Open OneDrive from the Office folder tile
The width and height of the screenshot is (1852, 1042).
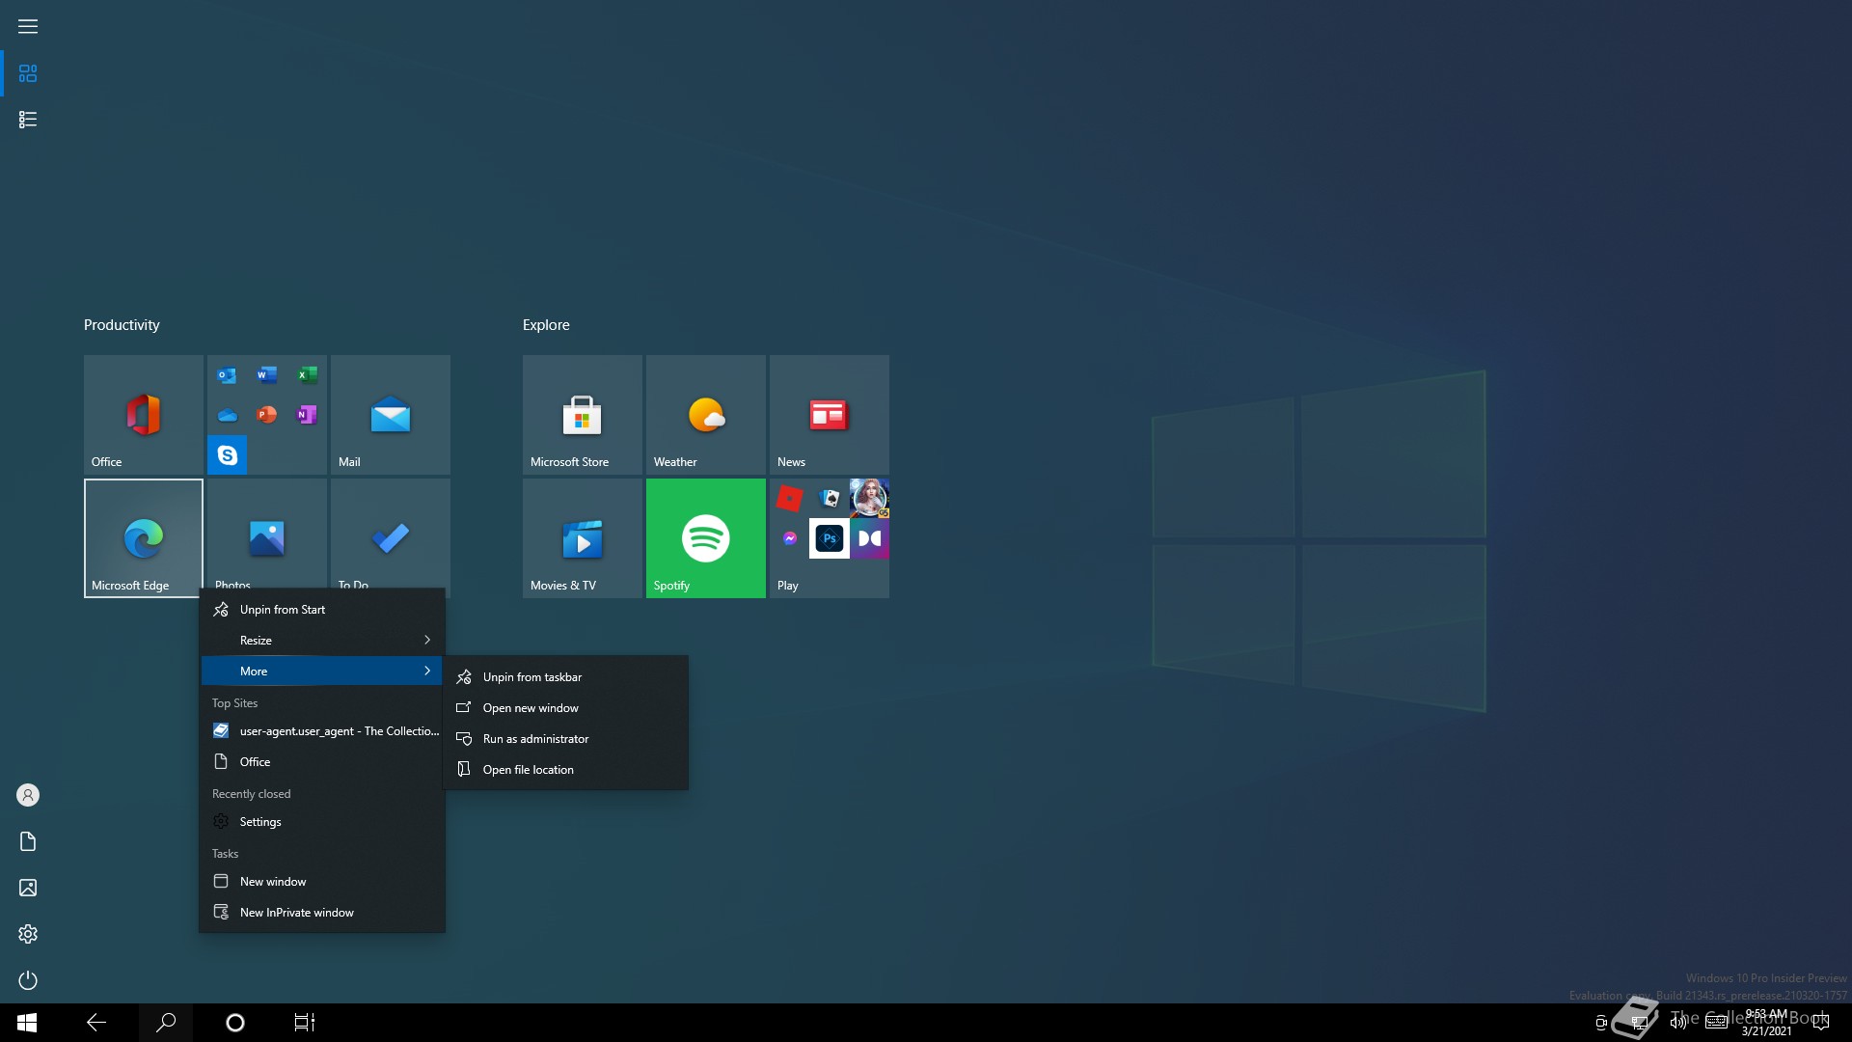[227, 415]
